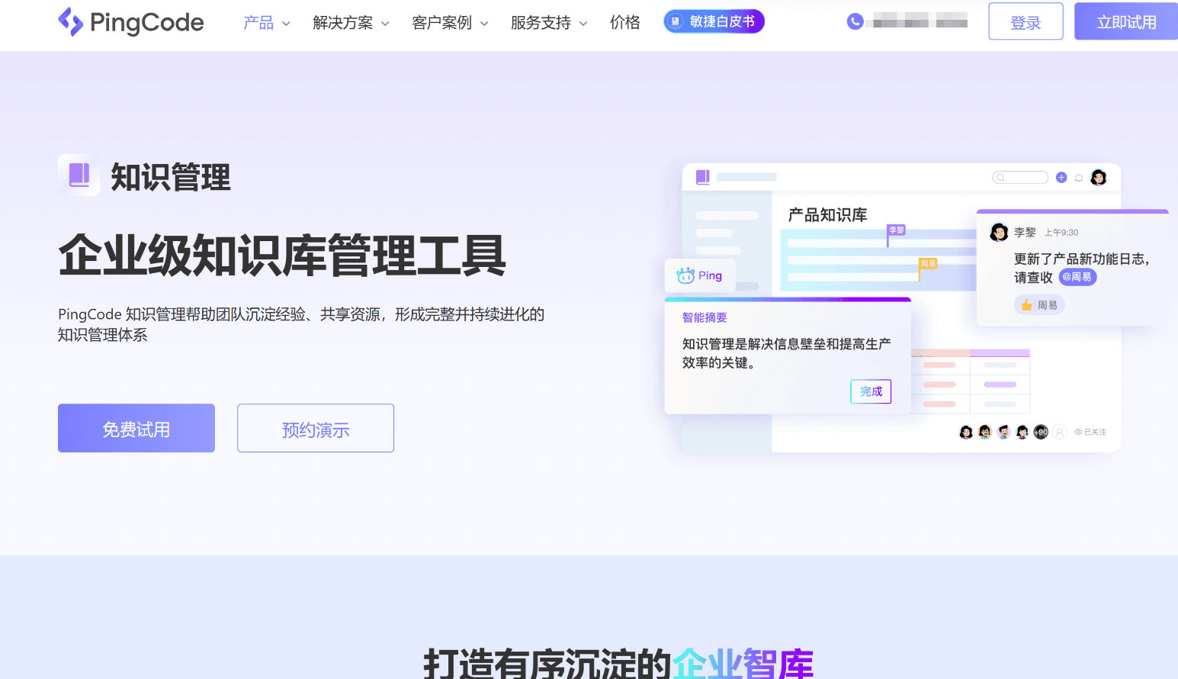Open the 客户案例 menu
Image resolution: width=1178 pixels, height=679 pixels.
point(442,23)
